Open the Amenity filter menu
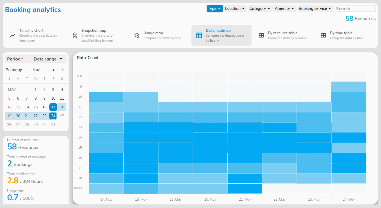The width and height of the screenshot is (381, 208). [x=284, y=8]
